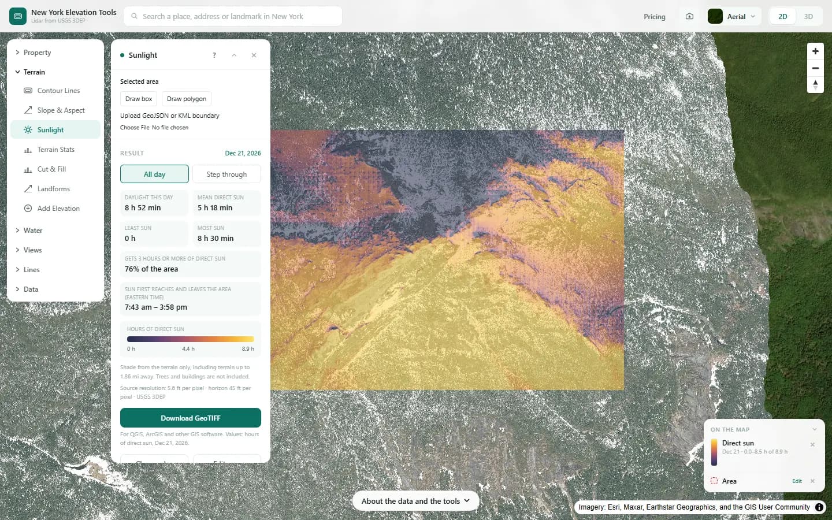Screen dimensions: 832x520
Task: Click the Direct sun legend color swatch
Action: (714, 452)
